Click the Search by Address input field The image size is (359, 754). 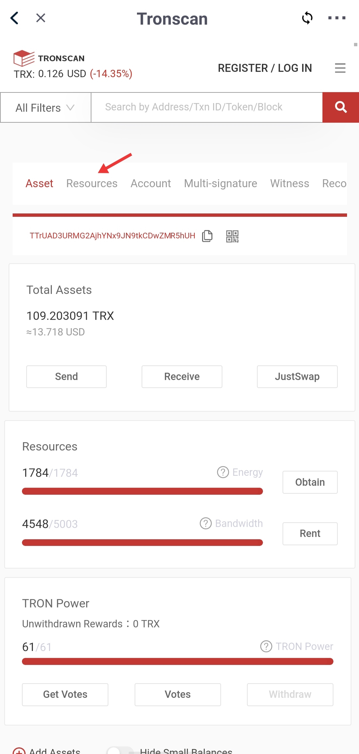[x=207, y=107]
